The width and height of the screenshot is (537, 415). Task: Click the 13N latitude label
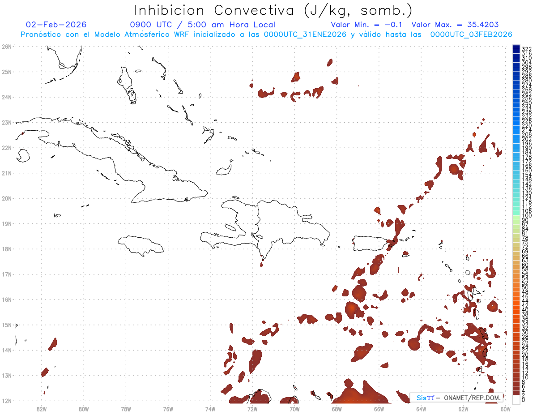(x=7, y=375)
